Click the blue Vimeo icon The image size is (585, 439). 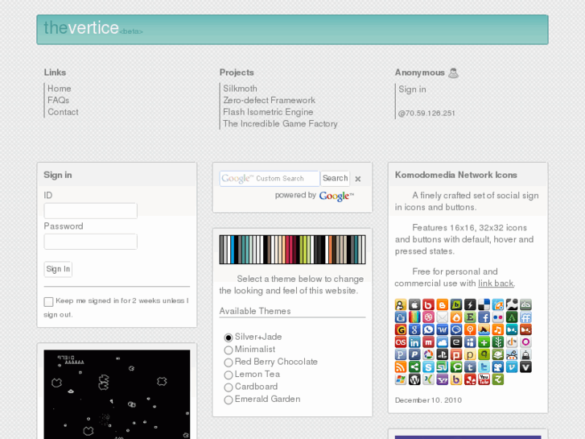tap(512, 367)
